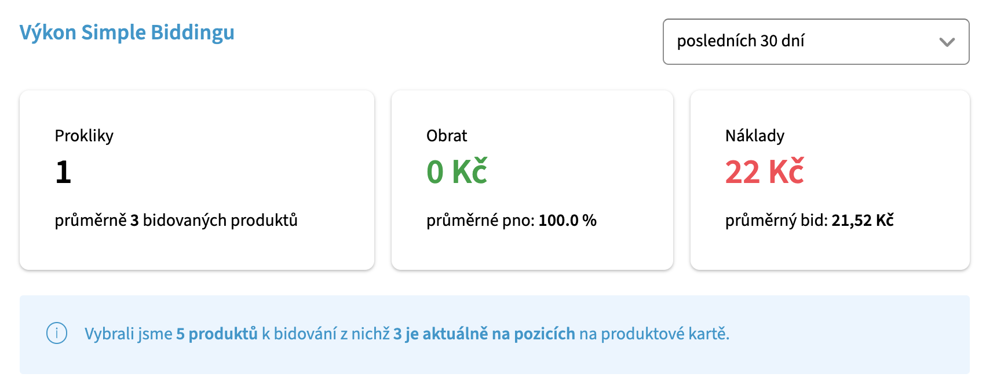This screenshot has width=986, height=388.
Task: Click the "5 produktů" bold link
Action: coord(217,334)
